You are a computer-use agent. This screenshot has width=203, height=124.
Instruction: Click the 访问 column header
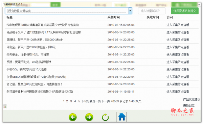pos(170,17)
